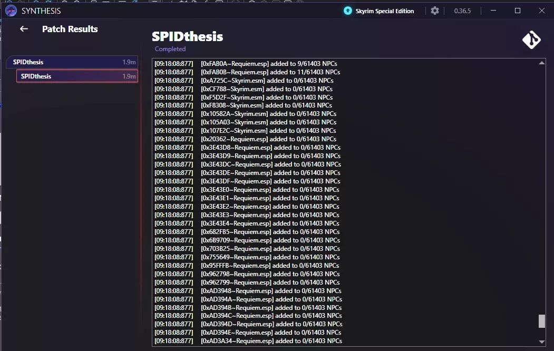This screenshot has width=554, height=351.
Task: Close the Synthesis window
Action: point(542,11)
